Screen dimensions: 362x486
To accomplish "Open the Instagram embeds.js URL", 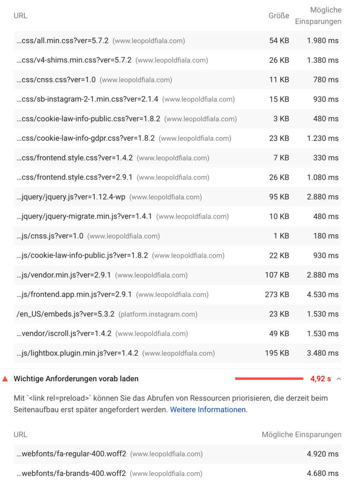I will (x=65, y=314).
